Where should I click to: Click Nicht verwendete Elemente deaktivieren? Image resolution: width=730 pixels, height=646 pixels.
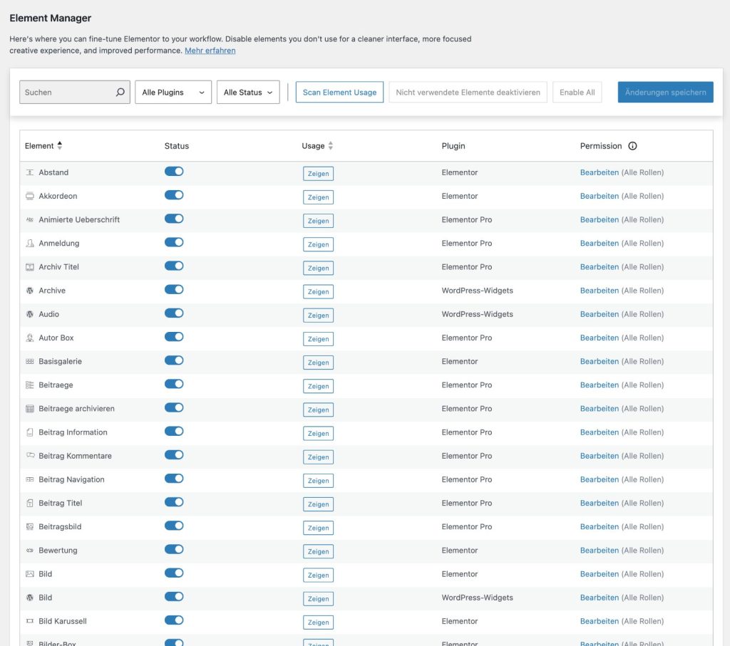[468, 92]
